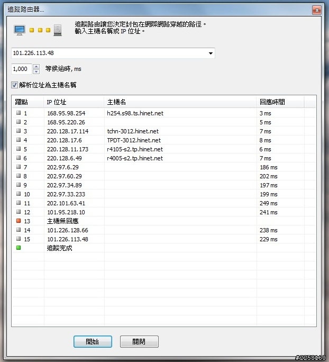The image size is (329, 362).
Task: Select hop 1 gray status icon
Action: (19, 113)
